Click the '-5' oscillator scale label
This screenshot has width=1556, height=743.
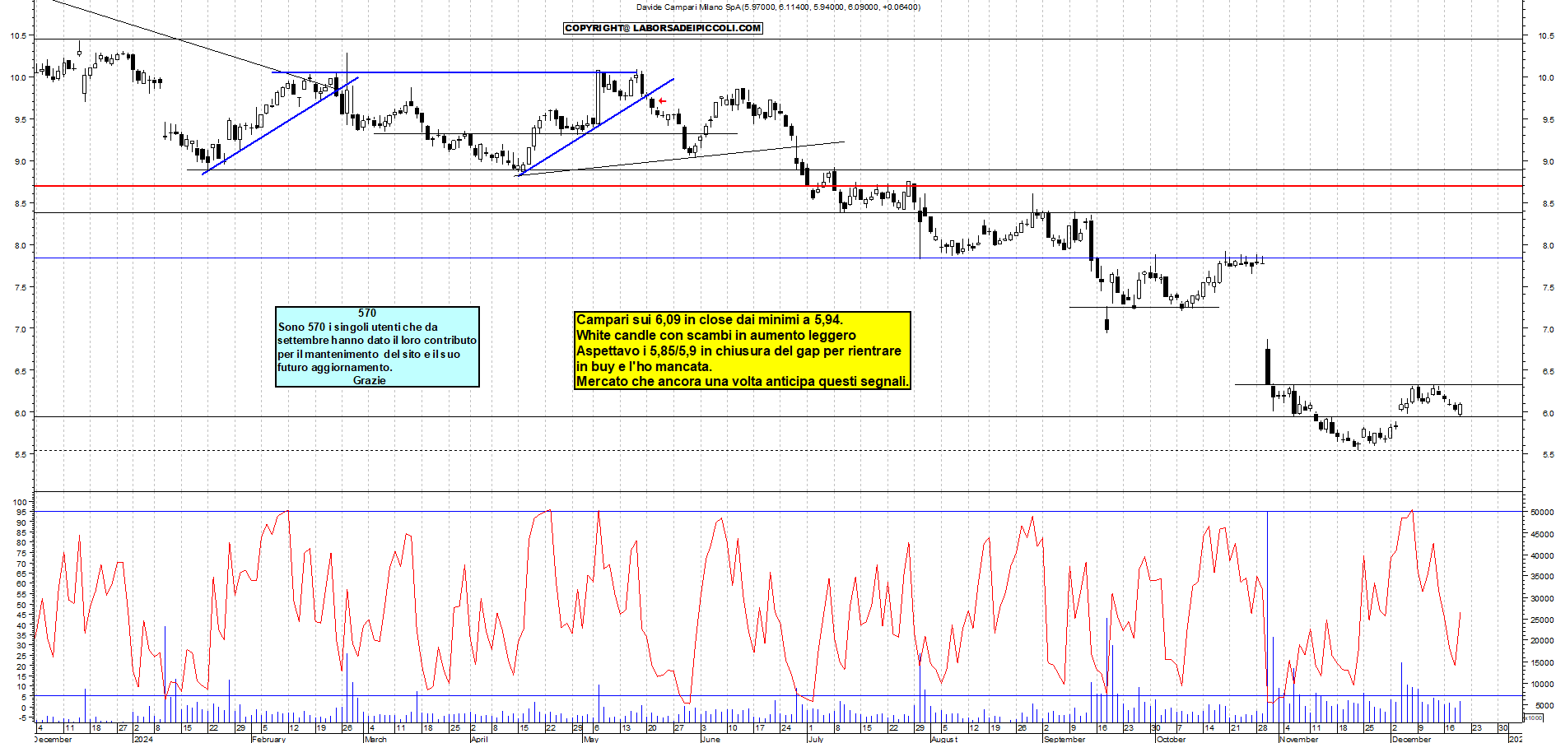click(x=23, y=717)
